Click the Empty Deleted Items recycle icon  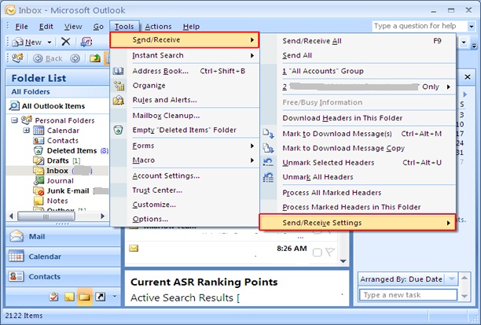(x=118, y=130)
